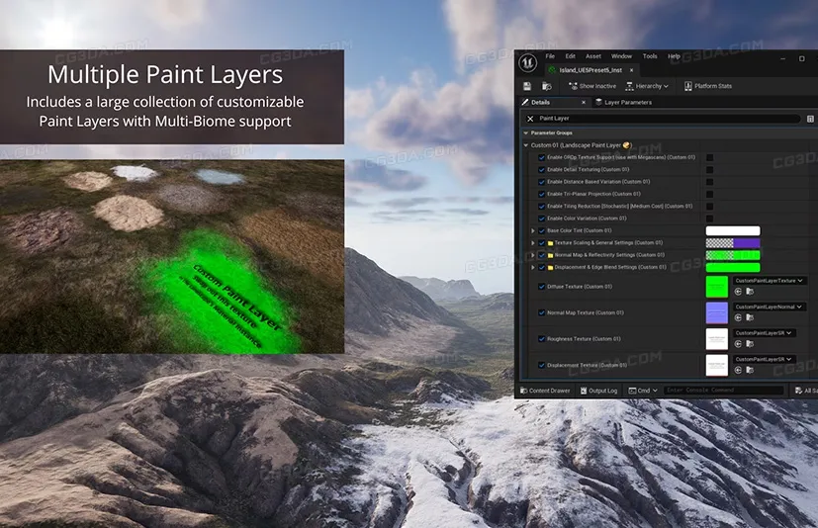
Task: Expand the Base Color Tint row
Action: 532,230
